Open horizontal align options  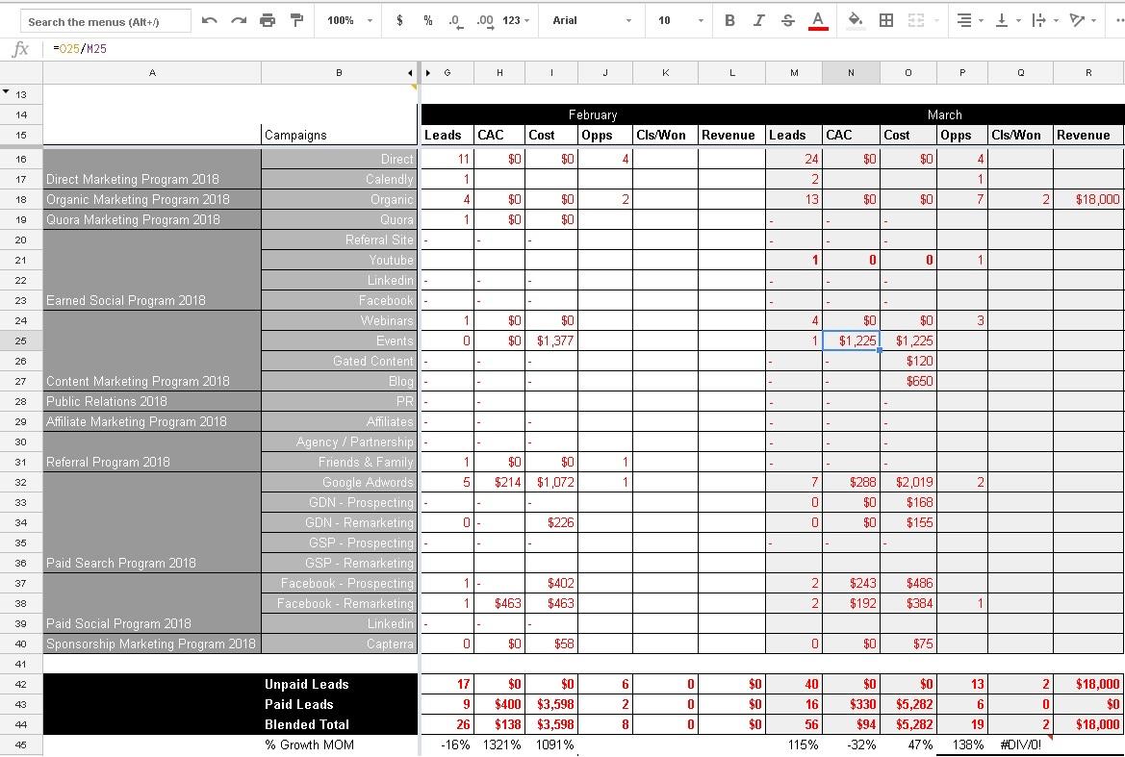[969, 21]
